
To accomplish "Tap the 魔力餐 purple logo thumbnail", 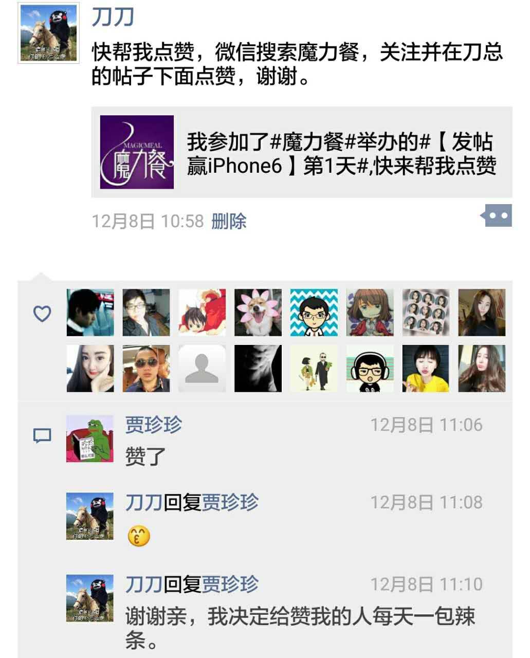I will point(137,152).
